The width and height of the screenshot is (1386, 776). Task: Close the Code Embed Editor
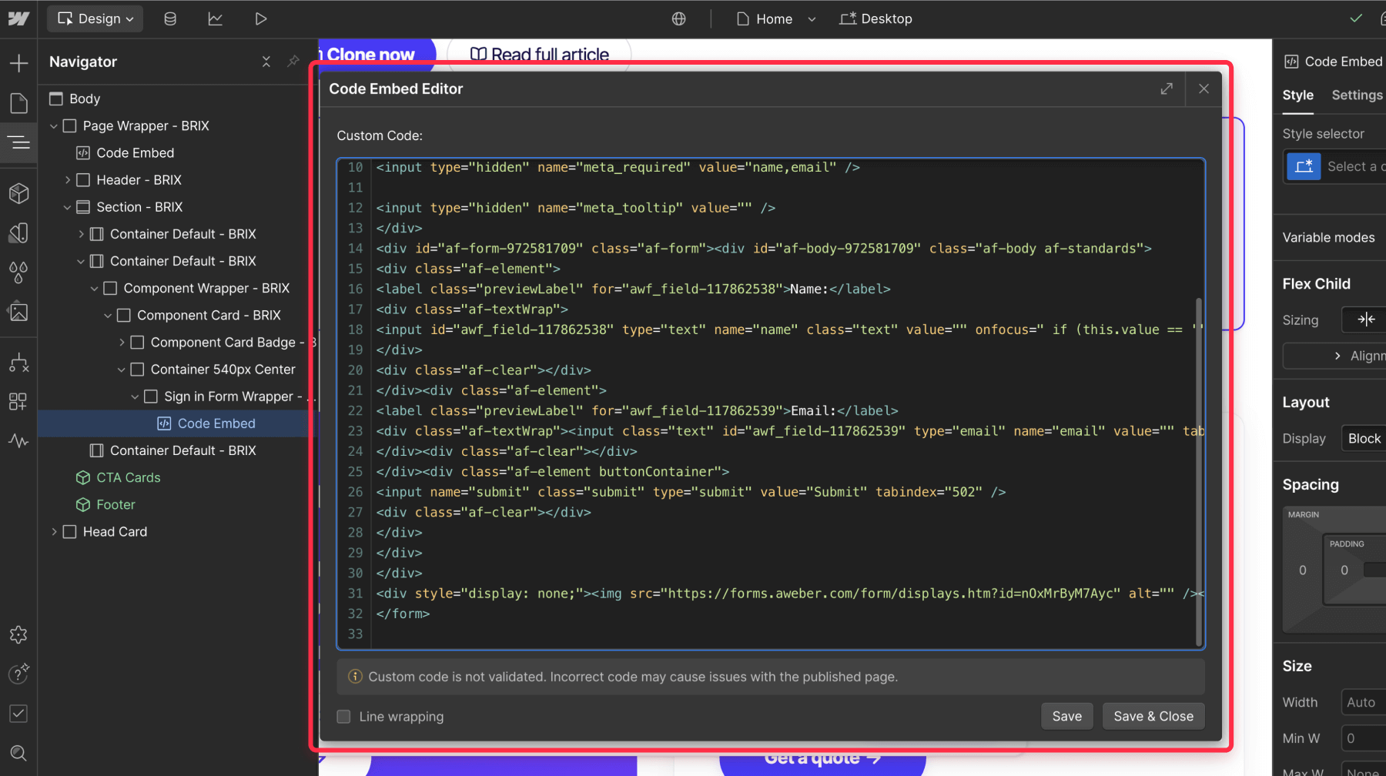click(1204, 89)
